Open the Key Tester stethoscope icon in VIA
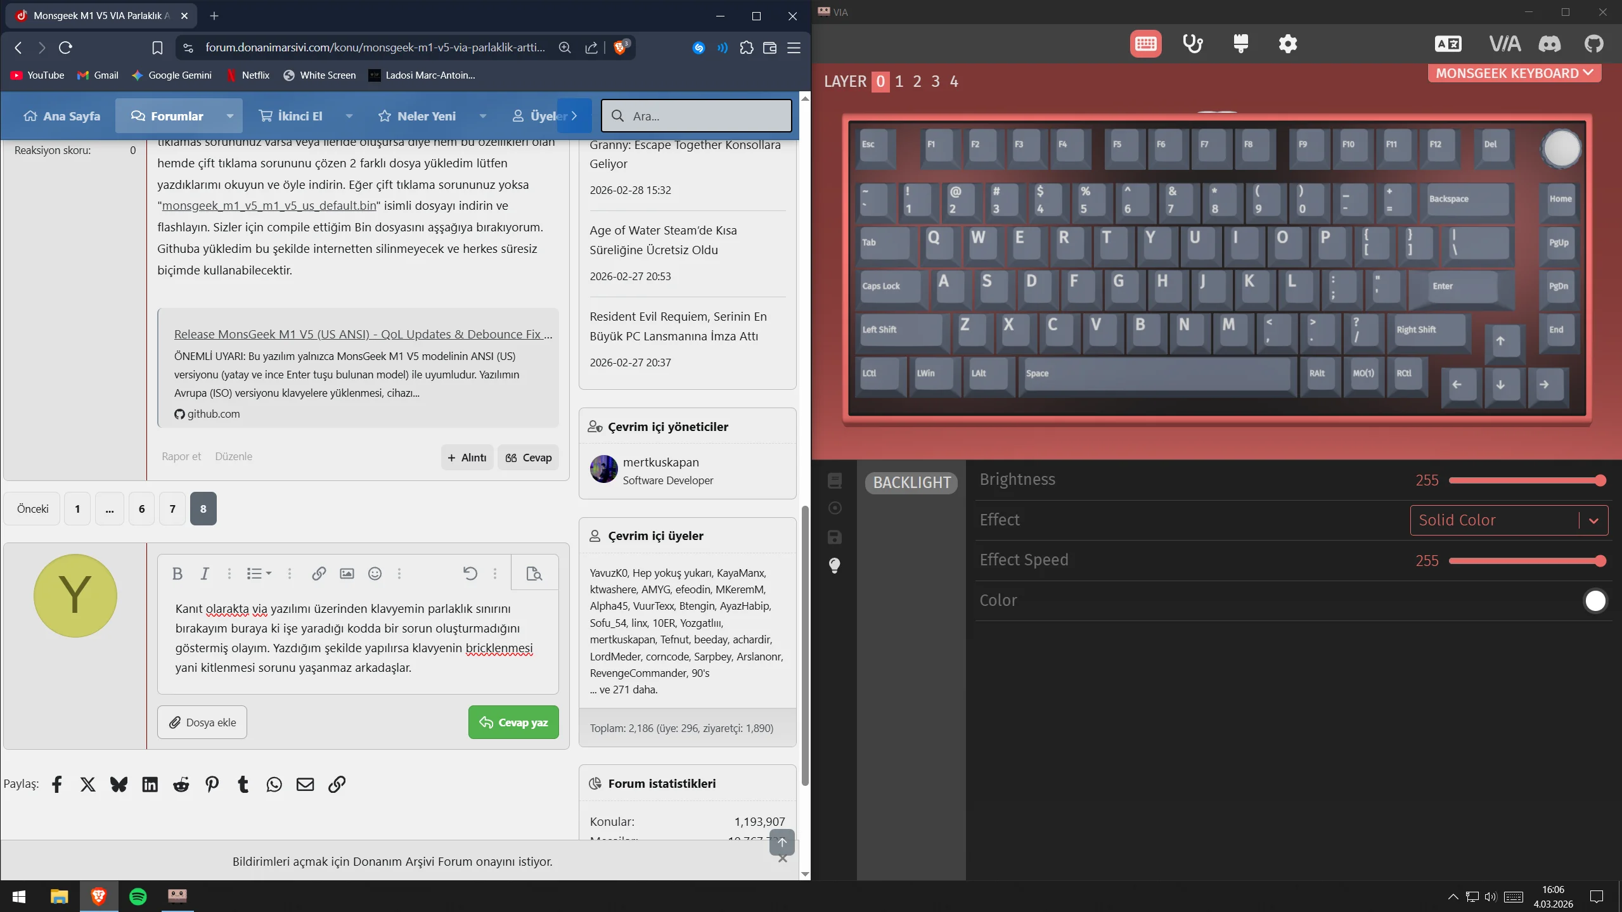This screenshot has width=1622, height=912. 1192,44
